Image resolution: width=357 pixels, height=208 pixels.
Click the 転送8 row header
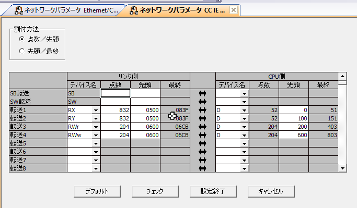38,168
